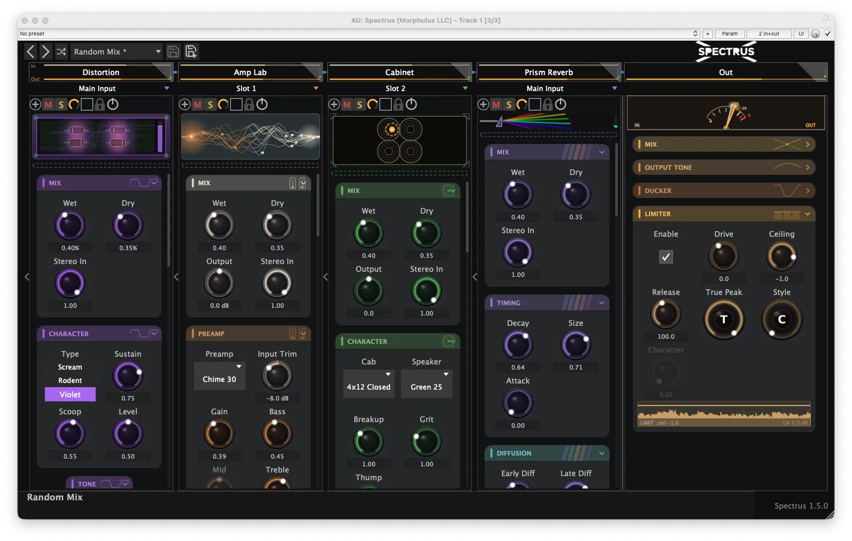This screenshot has width=852, height=541.
Task: Open the 4x12 Closed cab dropdown
Action: click(x=369, y=383)
